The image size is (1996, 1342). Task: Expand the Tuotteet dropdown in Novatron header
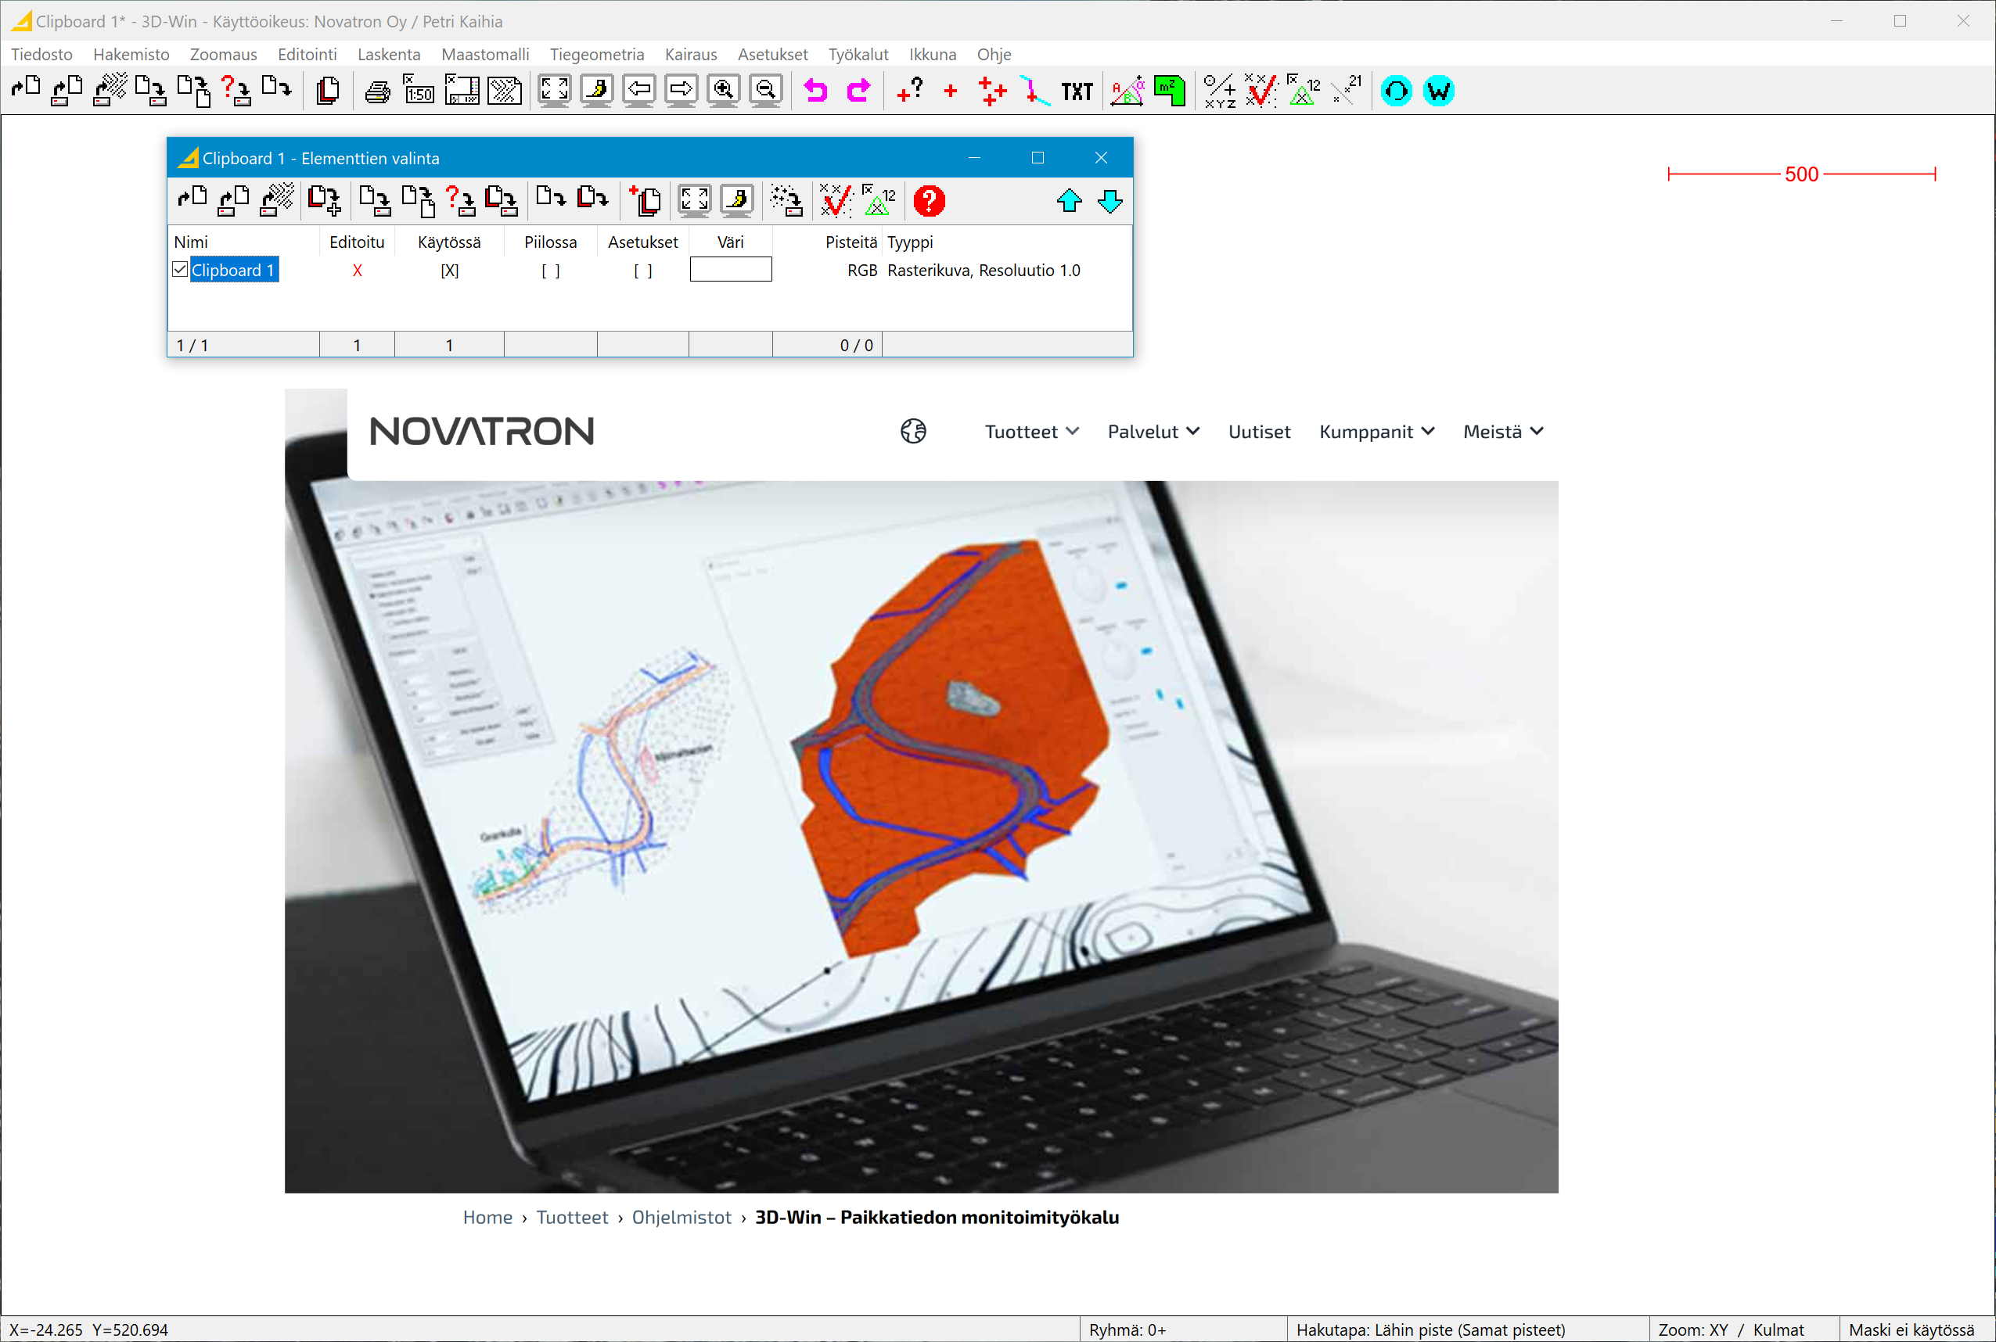(1031, 432)
